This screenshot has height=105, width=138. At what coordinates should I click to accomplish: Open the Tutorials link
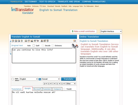[57, 6]
